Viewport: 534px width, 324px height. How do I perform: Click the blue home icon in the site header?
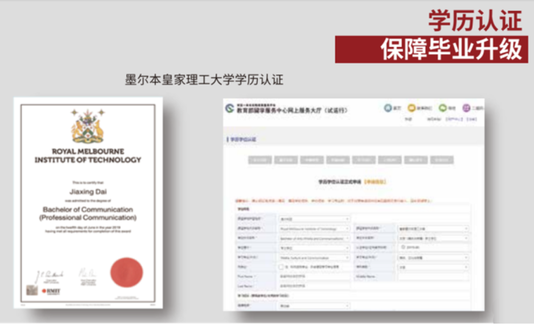388,108
